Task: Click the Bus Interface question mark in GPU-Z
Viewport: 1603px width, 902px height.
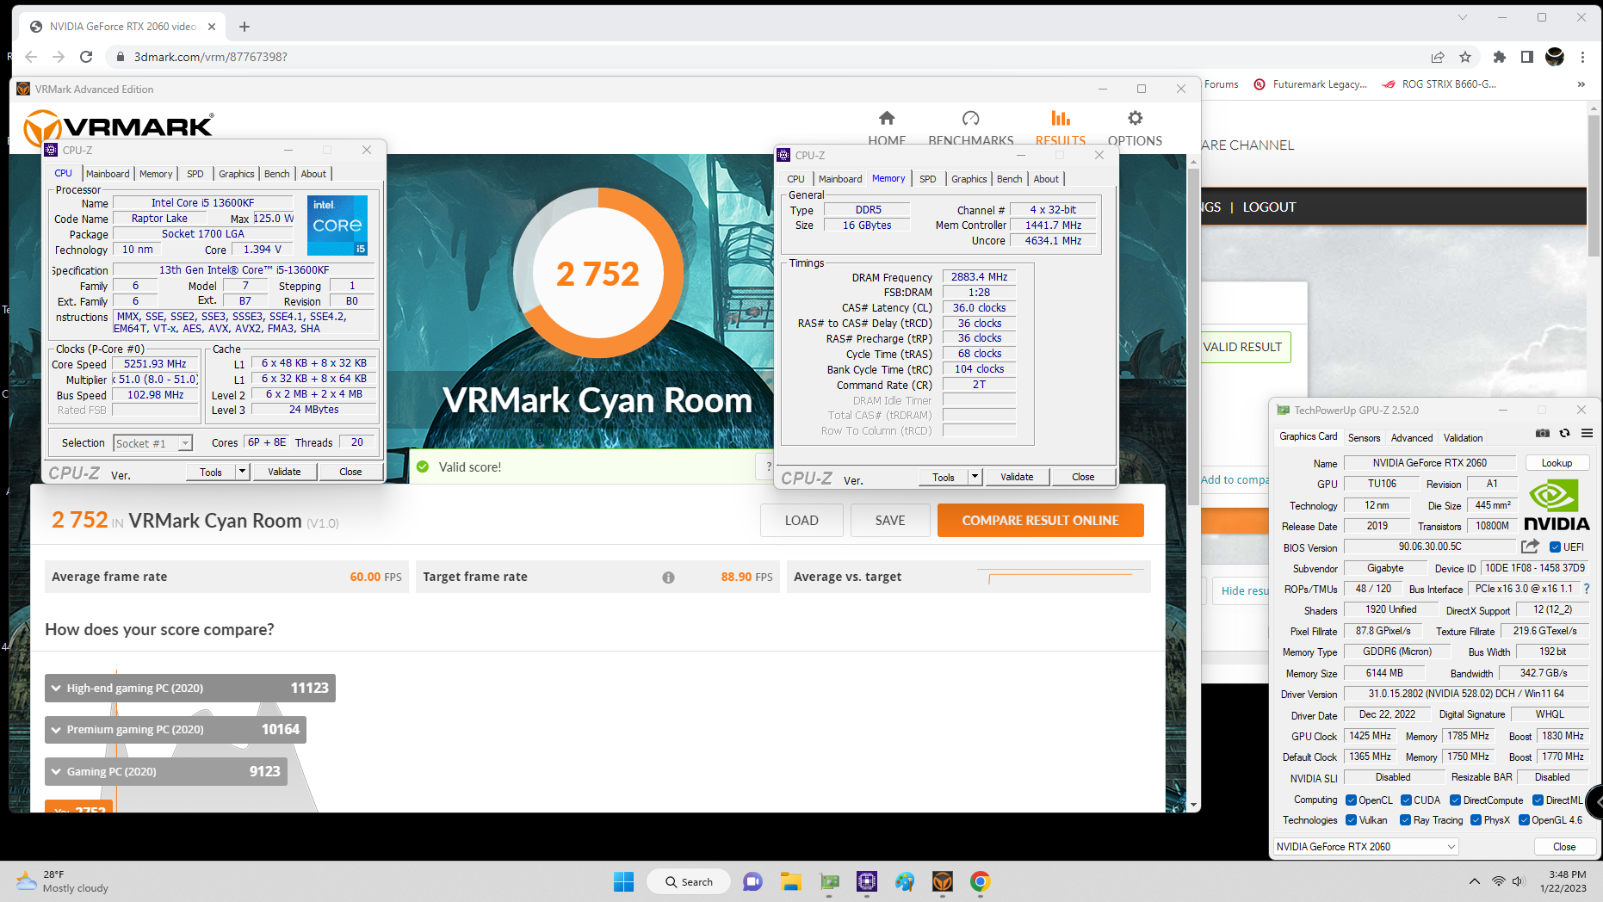Action: (1586, 589)
